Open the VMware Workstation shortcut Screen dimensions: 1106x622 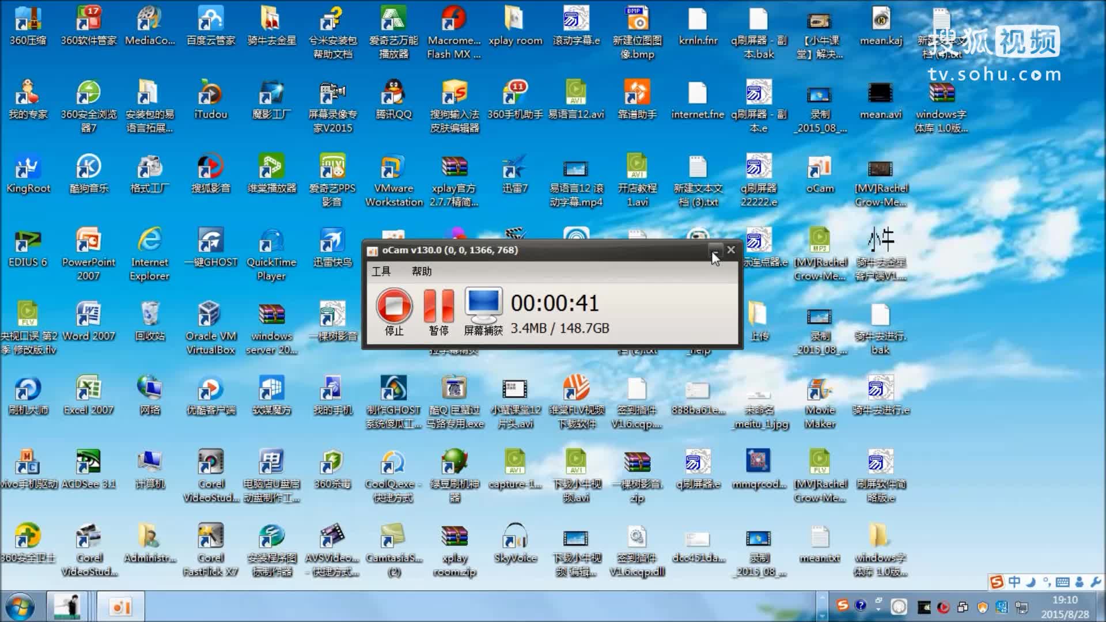tap(393, 180)
